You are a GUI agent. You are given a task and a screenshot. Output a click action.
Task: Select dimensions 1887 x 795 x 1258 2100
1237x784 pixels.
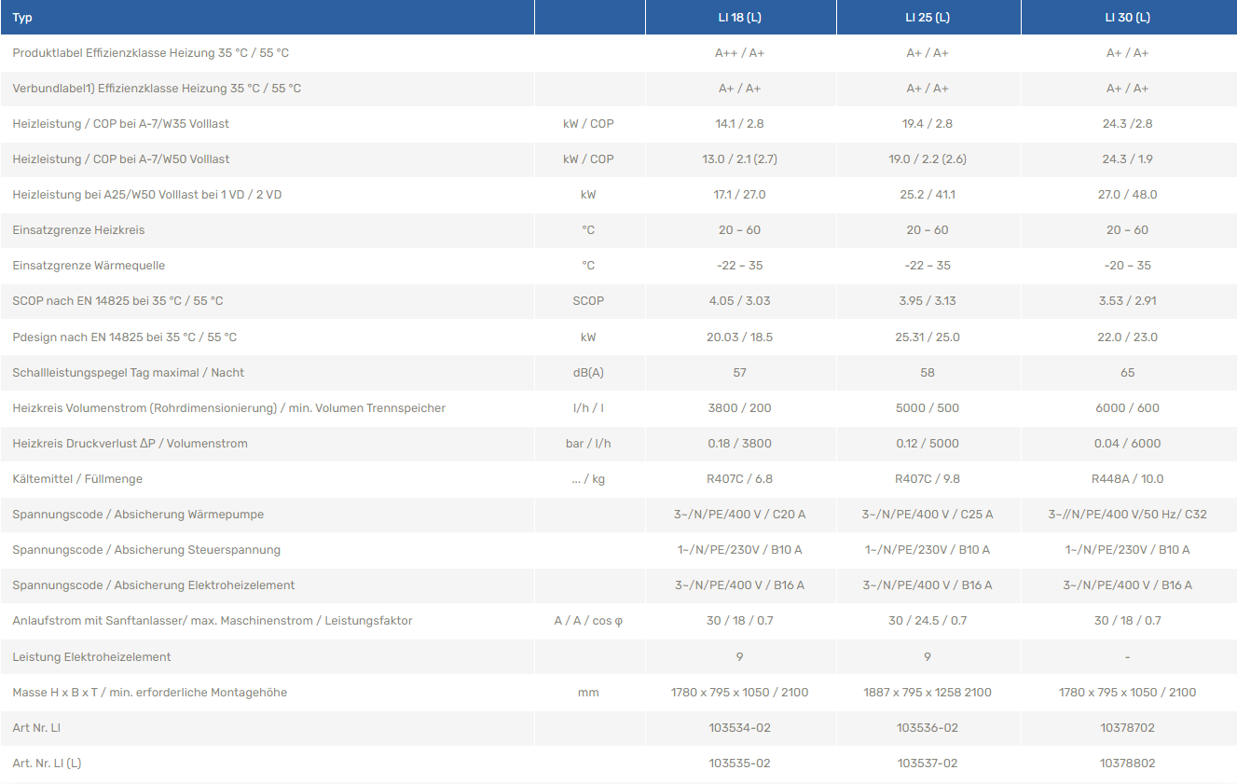pyautogui.click(x=927, y=693)
